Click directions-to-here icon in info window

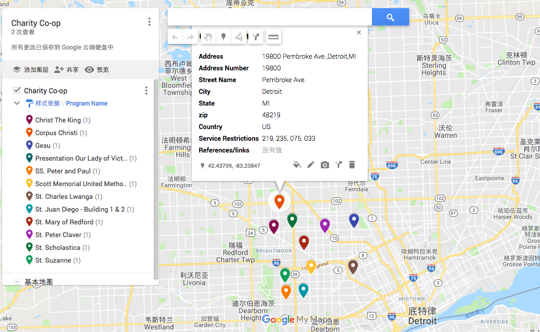coord(339,165)
